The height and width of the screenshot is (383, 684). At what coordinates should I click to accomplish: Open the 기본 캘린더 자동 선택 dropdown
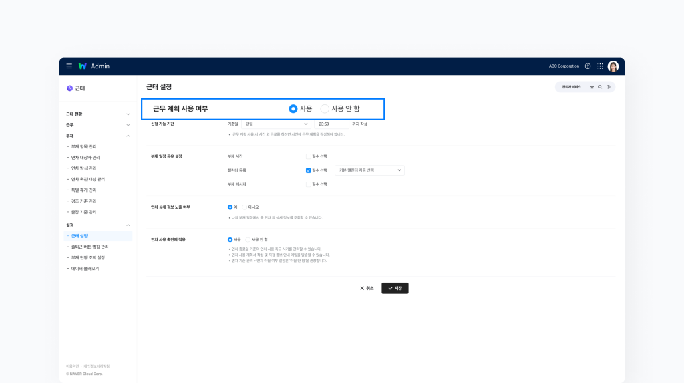point(369,170)
